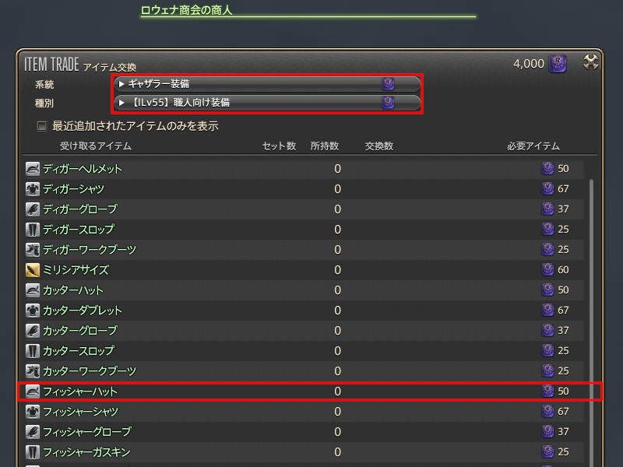Select the カッターダブレット item name
This screenshot has height=467, width=623.
click(x=83, y=311)
